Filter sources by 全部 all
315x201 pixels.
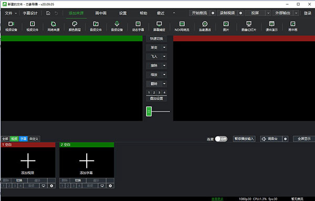tap(5, 139)
